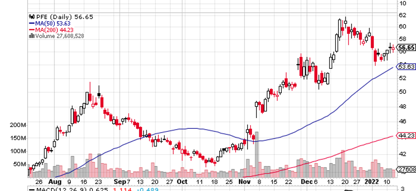Viewport: 416px width, 191px height.
Task: Click the volume tag on right axis
Action: coord(407,169)
